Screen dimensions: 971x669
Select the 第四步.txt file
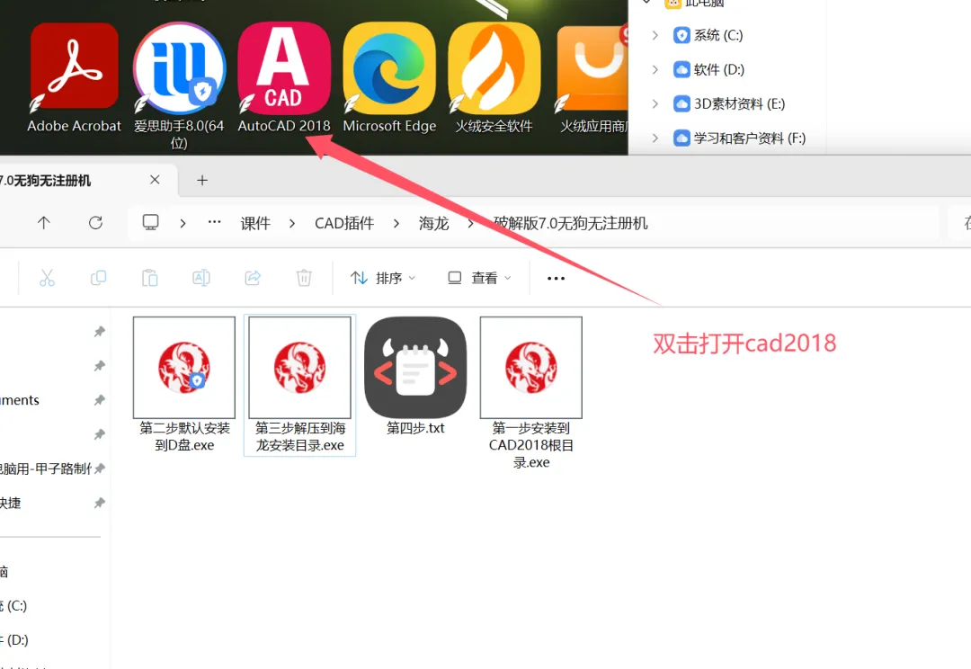coord(415,377)
